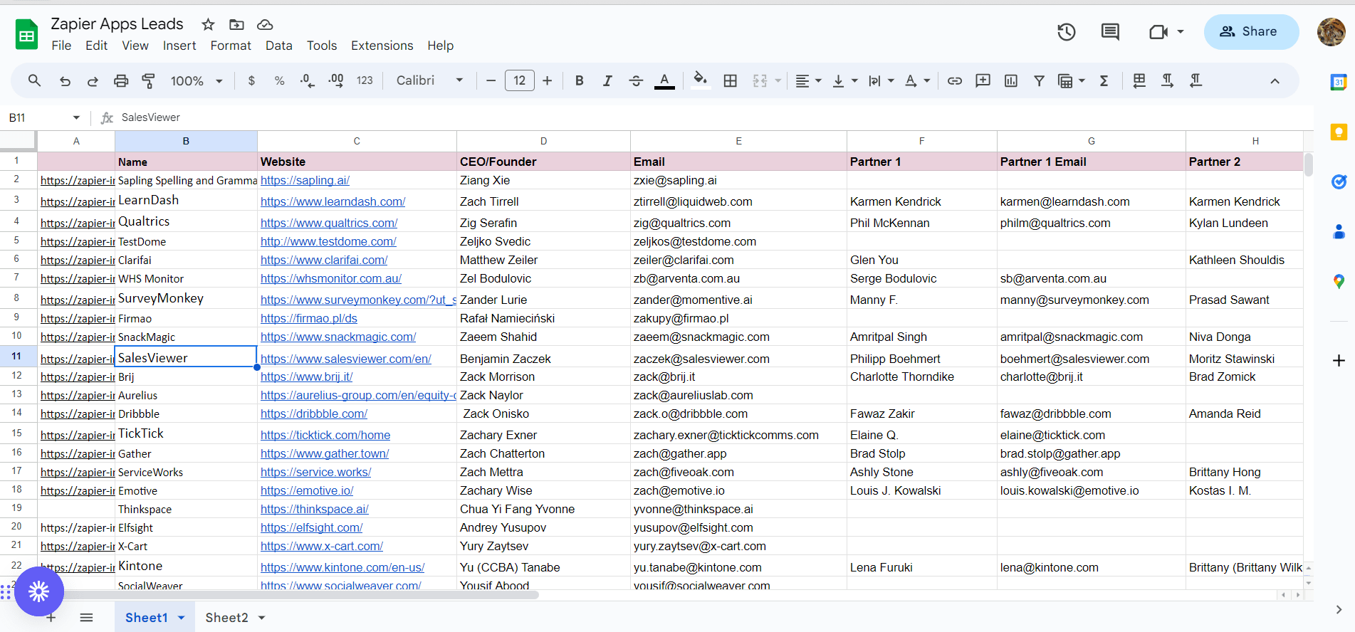The width and height of the screenshot is (1355, 632).
Task: Insert a comment from toolbar
Action: tap(983, 80)
